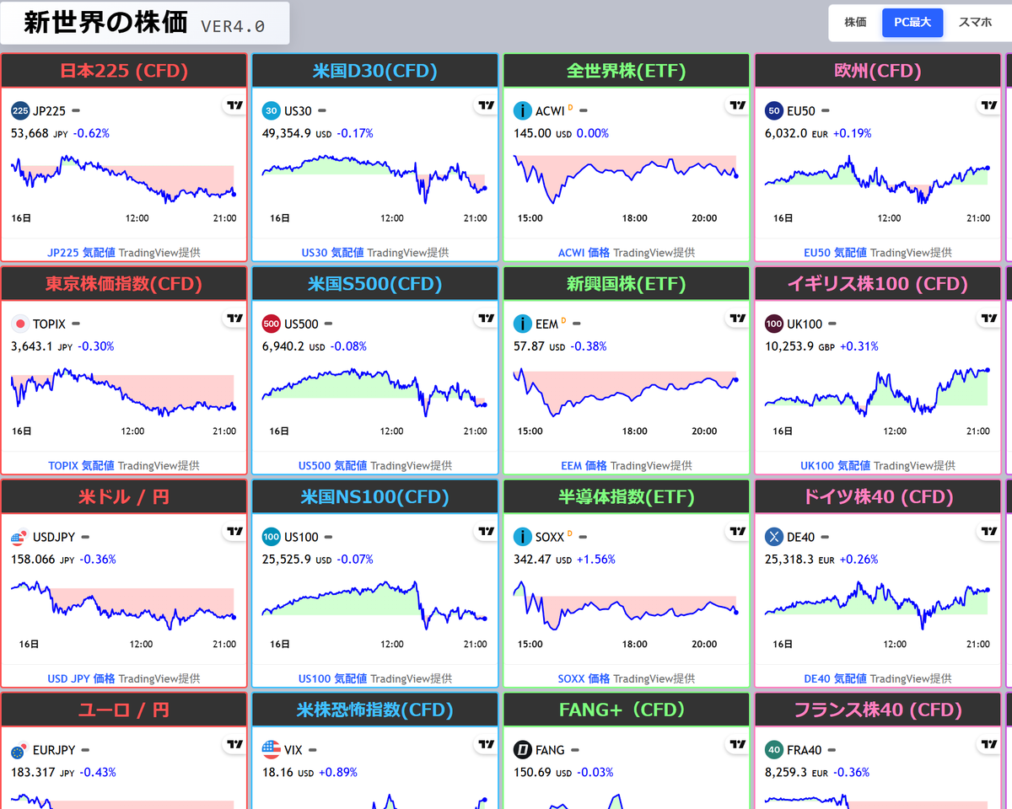Open the US30 気配値 link

pyautogui.click(x=332, y=252)
